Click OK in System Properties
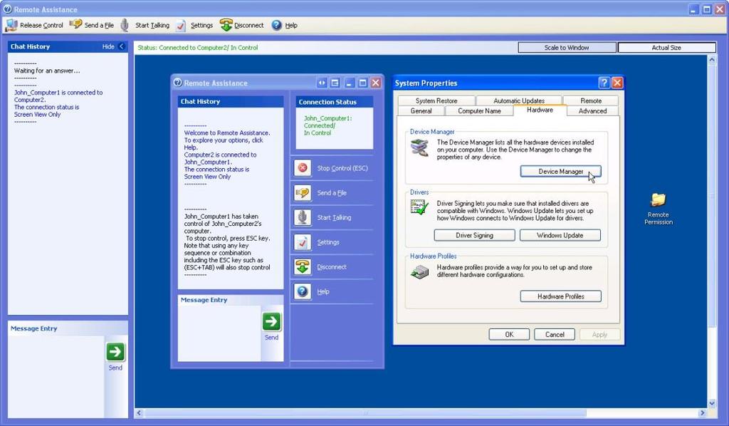729x426 pixels. click(509, 334)
